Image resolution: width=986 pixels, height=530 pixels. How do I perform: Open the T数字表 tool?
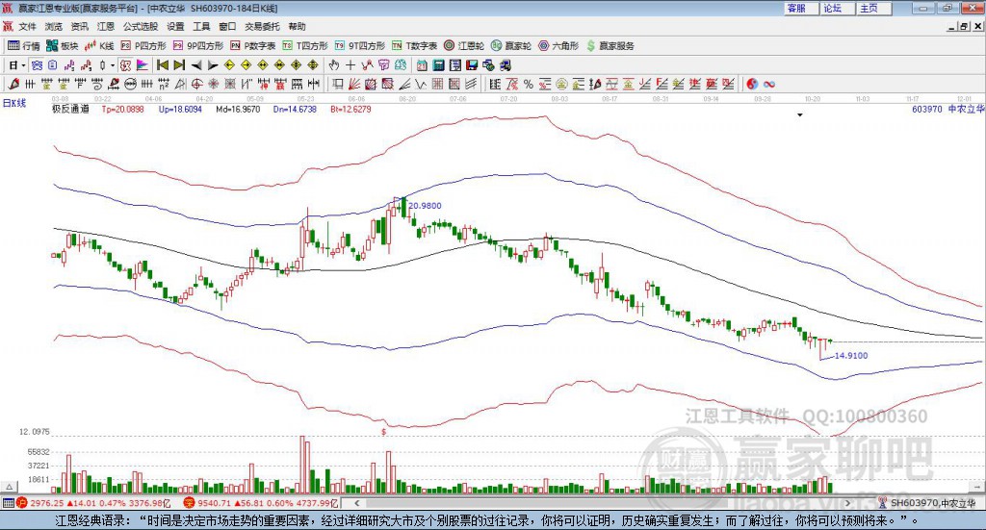point(414,46)
